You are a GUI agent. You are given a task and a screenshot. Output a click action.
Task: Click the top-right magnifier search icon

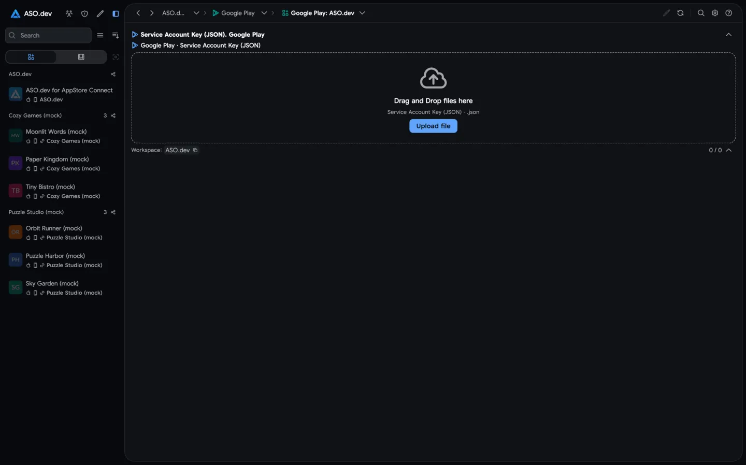pyautogui.click(x=701, y=13)
